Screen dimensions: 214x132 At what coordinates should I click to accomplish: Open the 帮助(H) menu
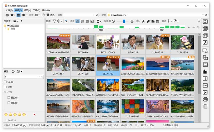46,10
